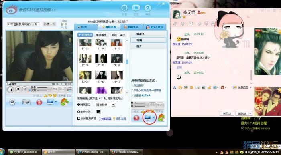The height and width of the screenshot is (155, 281).
Task: Click the video playback progress bar
Action: (x=39, y=82)
